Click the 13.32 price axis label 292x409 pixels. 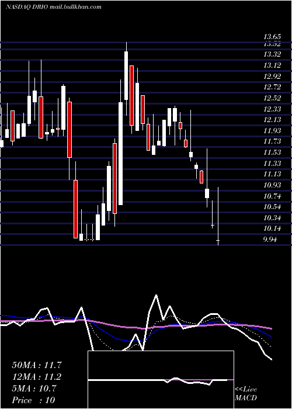click(272, 54)
